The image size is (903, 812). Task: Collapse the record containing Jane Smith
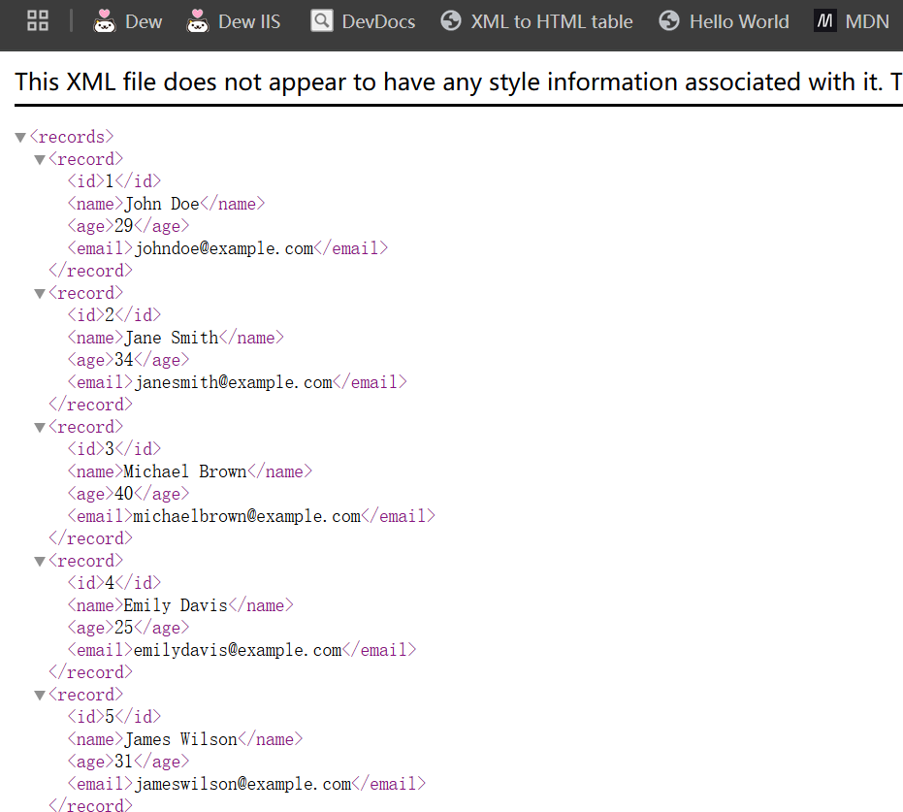pos(40,294)
